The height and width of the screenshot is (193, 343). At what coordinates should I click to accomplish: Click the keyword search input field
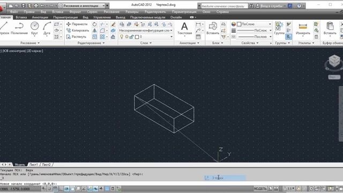[225, 6]
